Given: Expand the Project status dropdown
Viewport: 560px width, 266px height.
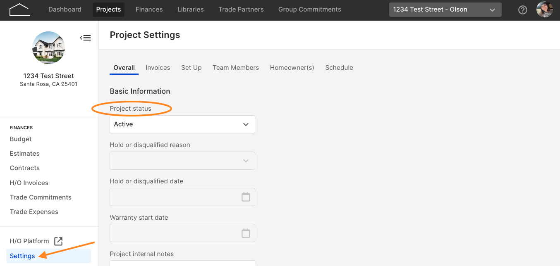Looking at the screenshot, I should point(182,124).
